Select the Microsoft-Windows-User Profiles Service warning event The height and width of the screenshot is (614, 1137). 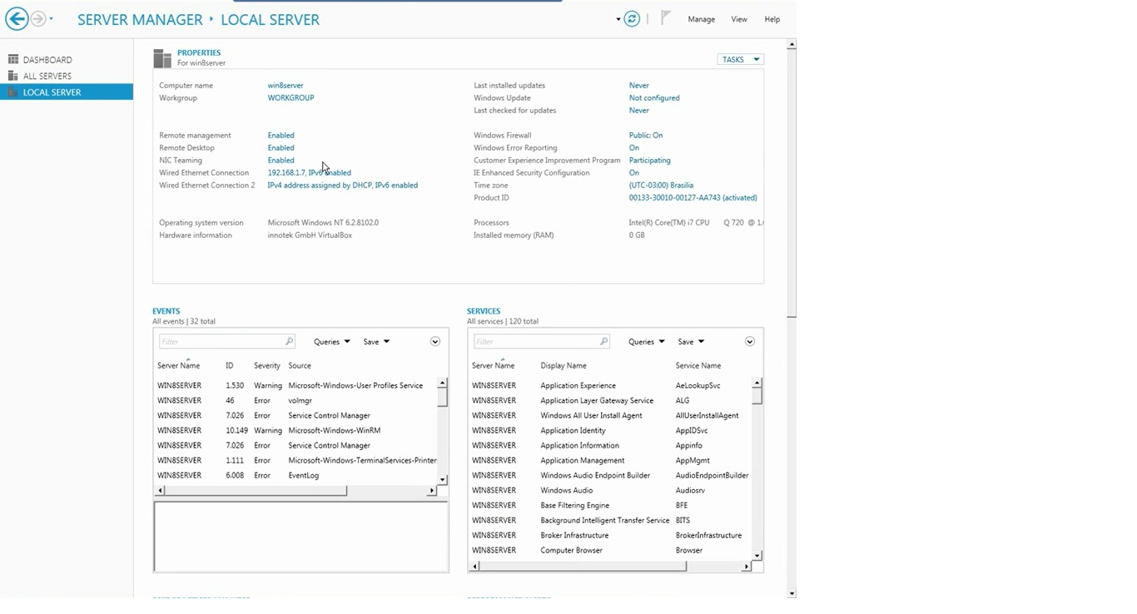pyautogui.click(x=296, y=386)
